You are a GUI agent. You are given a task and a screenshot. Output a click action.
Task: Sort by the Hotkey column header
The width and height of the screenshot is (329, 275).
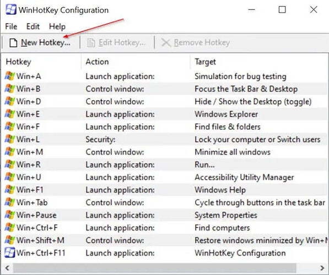pos(19,62)
